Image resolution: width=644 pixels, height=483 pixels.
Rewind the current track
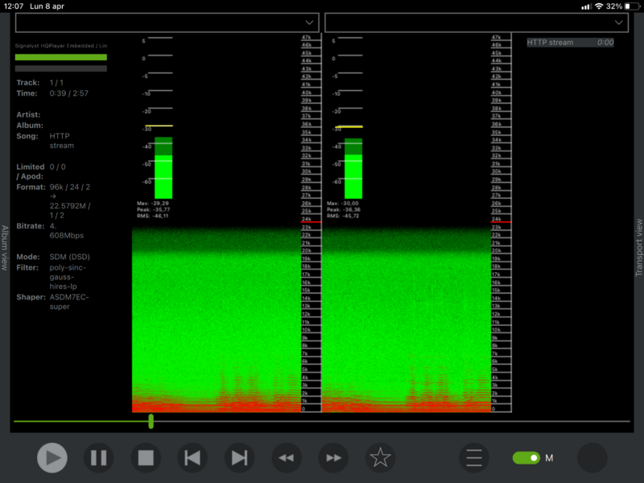point(286,458)
